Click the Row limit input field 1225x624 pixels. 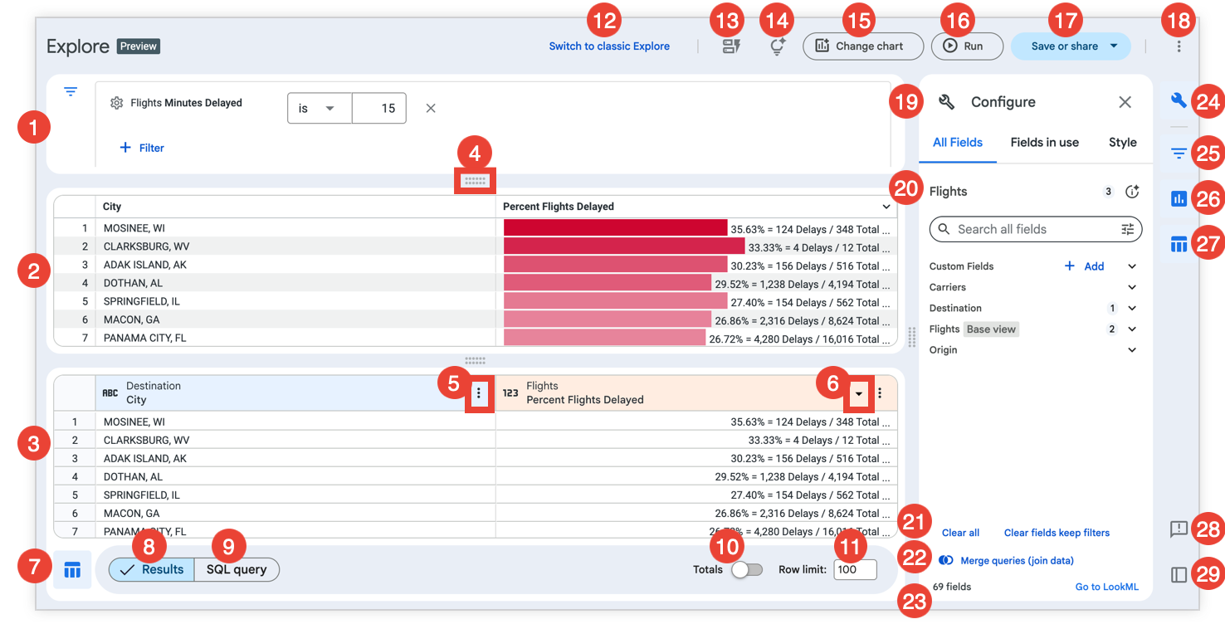(855, 570)
